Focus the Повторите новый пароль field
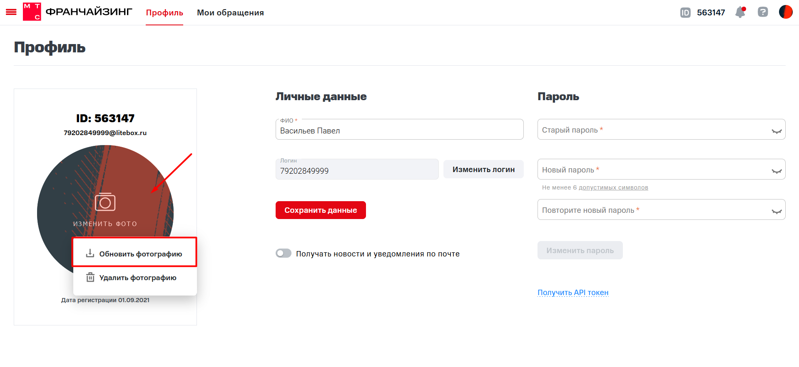The image size is (799, 367). (x=661, y=209)
